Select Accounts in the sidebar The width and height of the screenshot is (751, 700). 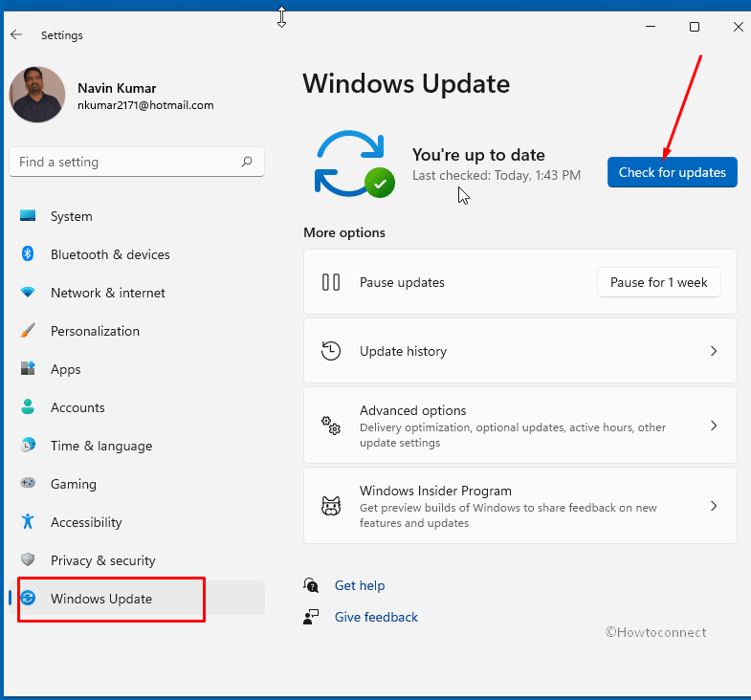(77, 407)
